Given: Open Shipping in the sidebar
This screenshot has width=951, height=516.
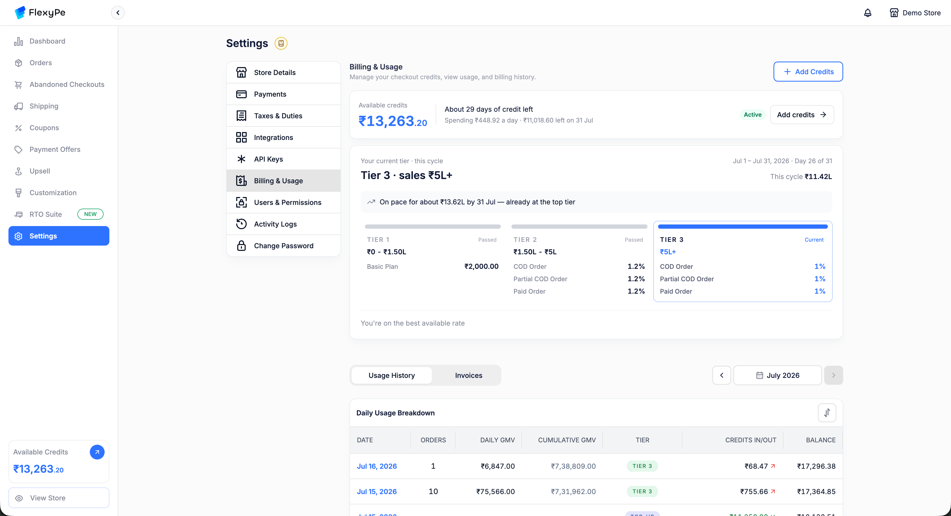Looking at the screenshot, I should 59,106.
